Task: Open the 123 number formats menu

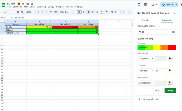Action: tap(56, 12)
